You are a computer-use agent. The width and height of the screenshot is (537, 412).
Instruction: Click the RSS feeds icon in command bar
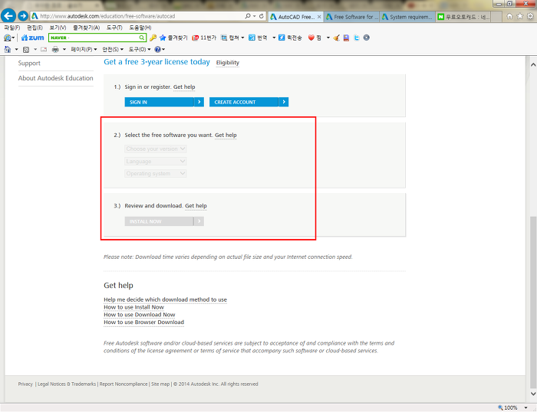click(26, 50)
